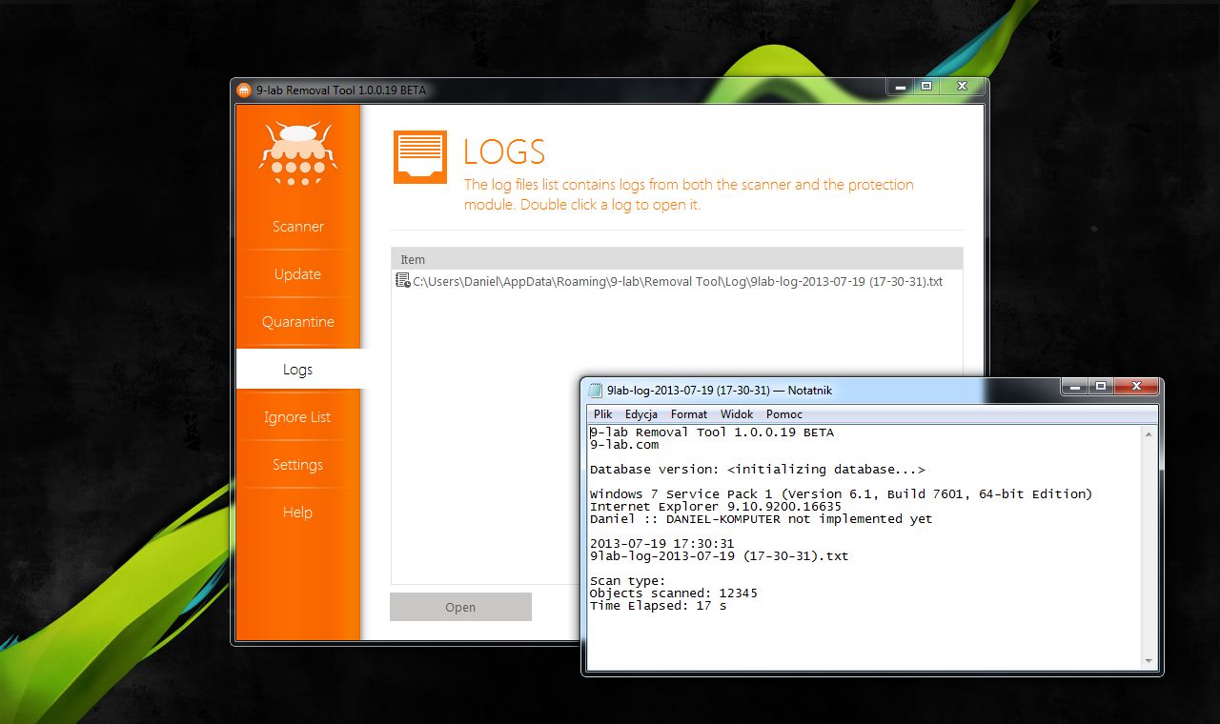The height and width of the screenshot is (724, 1220).
Task: Select the Logs sidebar item
Action: pos(298,370)
